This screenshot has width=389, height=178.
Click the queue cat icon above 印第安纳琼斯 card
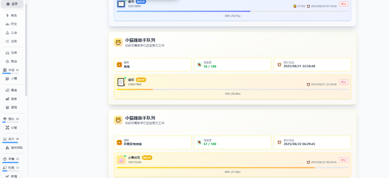click(x=118, y=120)
